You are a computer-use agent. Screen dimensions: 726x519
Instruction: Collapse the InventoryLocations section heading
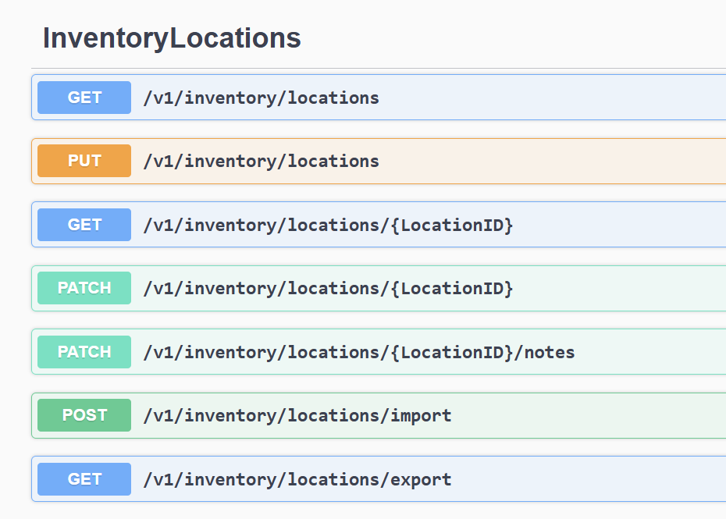coord(172,38)
